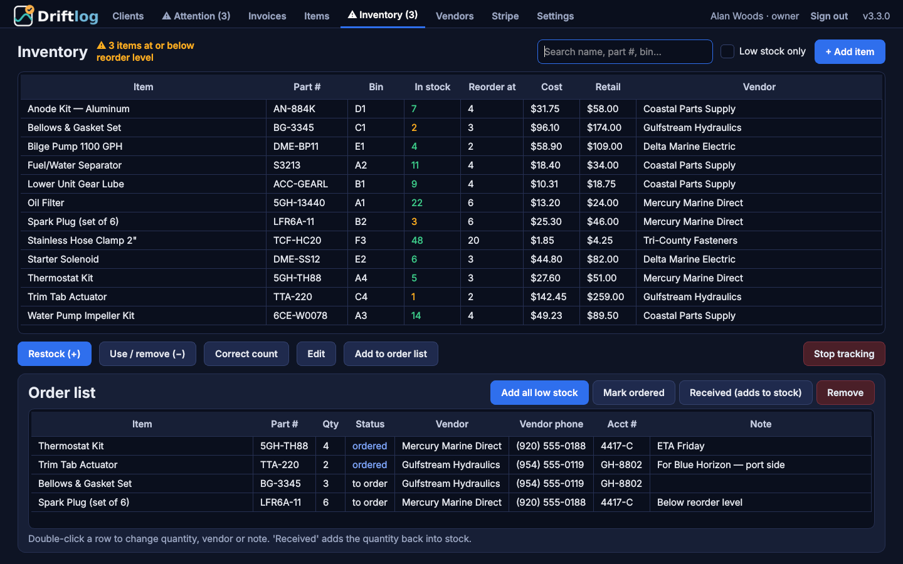Focus the inventory search field

(x=625, y=51)
